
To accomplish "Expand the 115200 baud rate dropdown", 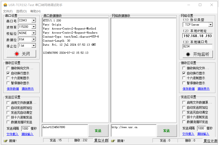I will [34, 27].
